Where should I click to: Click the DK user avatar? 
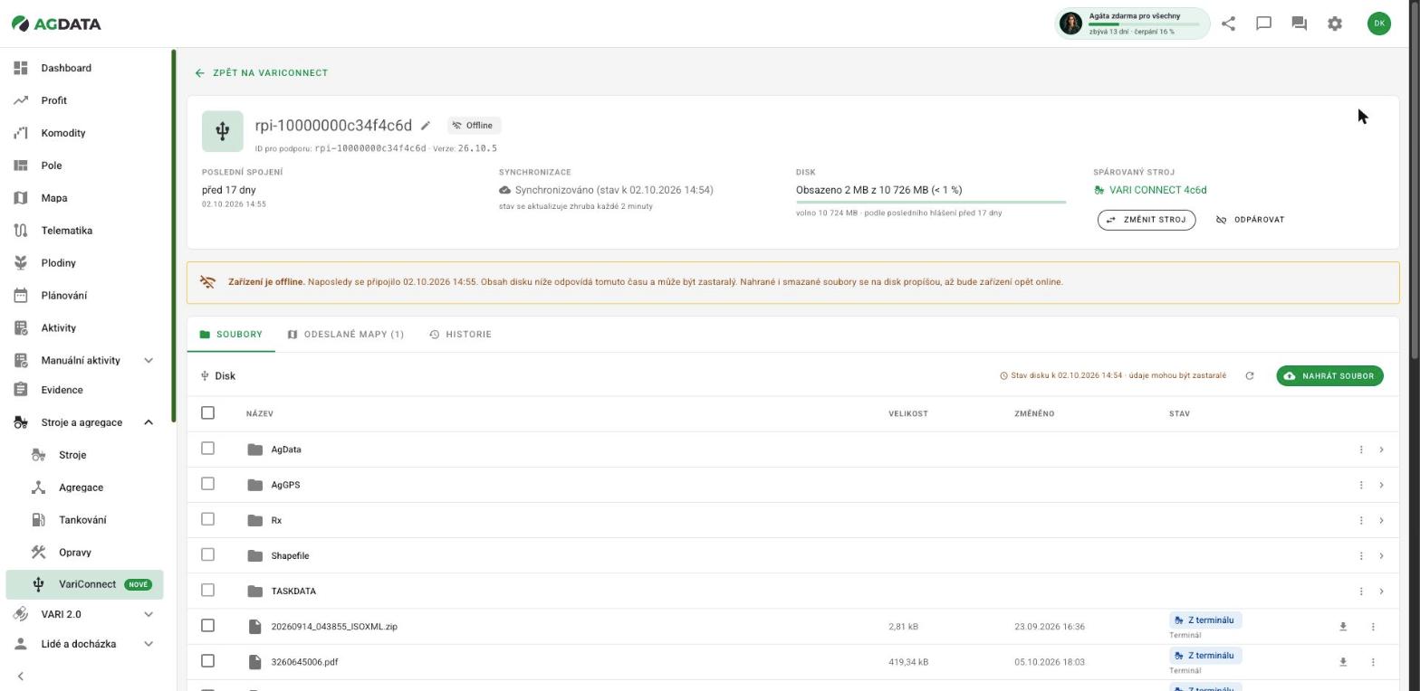1378,24
